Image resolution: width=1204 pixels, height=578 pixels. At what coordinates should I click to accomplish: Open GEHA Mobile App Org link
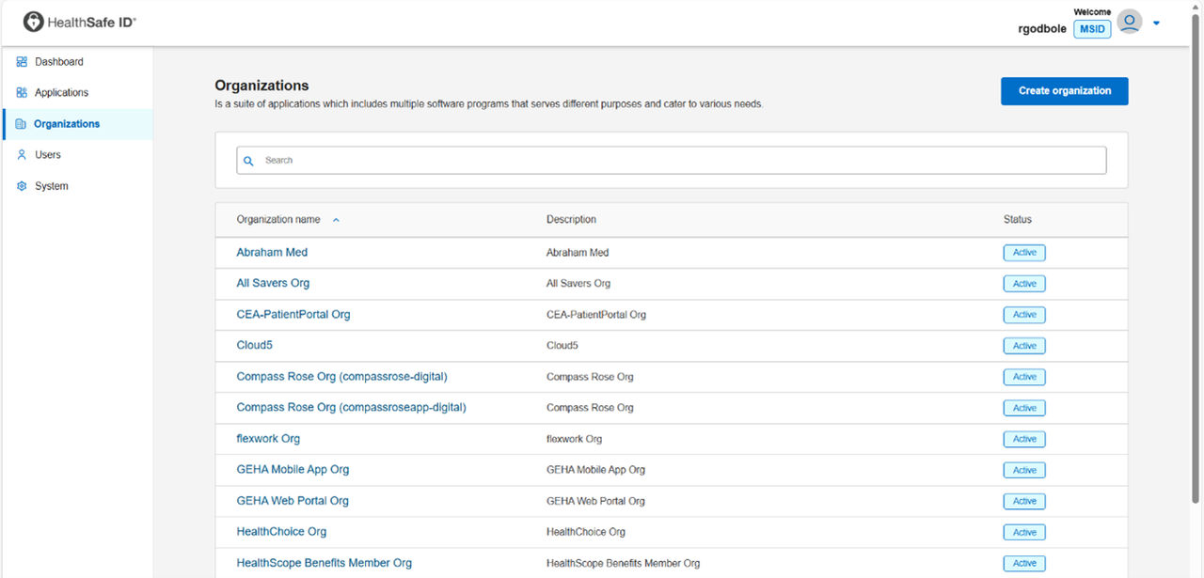[293, 470]
